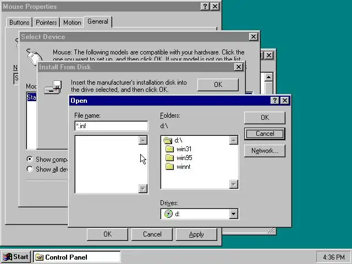Screen dimensions: 352x264
Task: Click Apply in Mouse Properties
Action: point(196,234)
